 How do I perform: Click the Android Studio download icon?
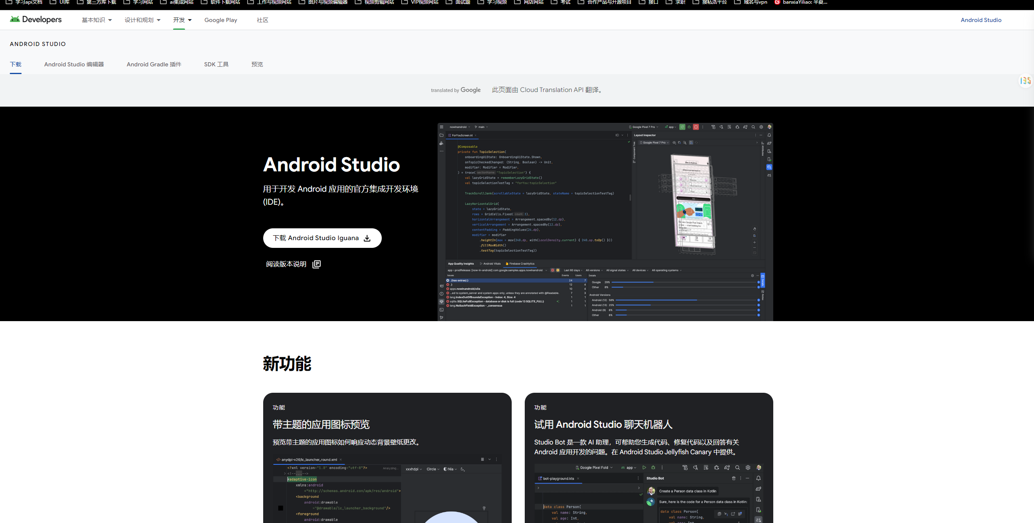pos(367,237)
